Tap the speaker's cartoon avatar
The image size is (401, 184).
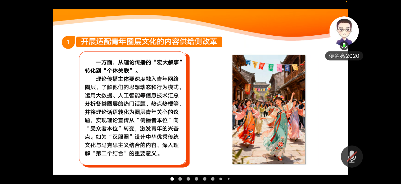(x=344, y=31)
